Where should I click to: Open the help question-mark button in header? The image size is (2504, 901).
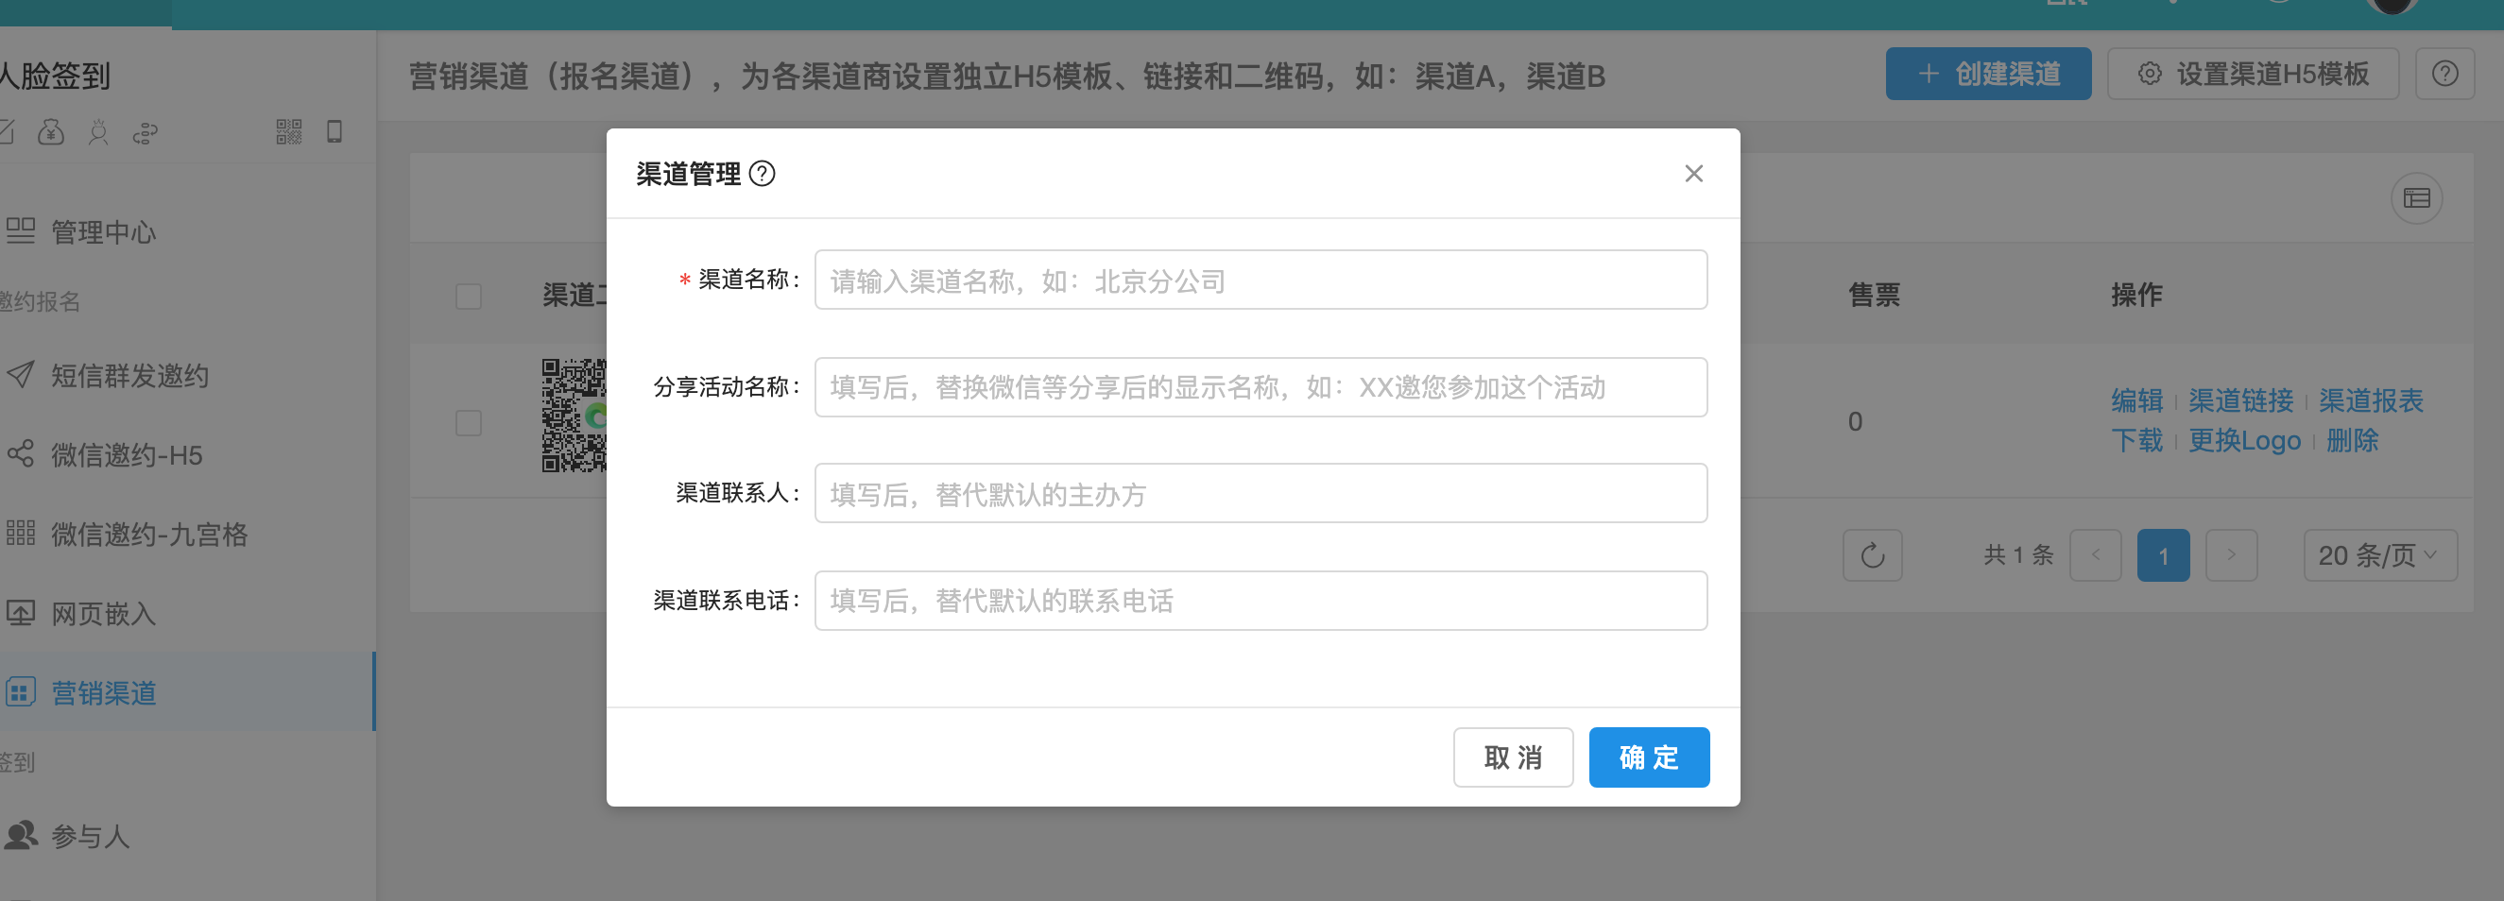coord(2444,74)
